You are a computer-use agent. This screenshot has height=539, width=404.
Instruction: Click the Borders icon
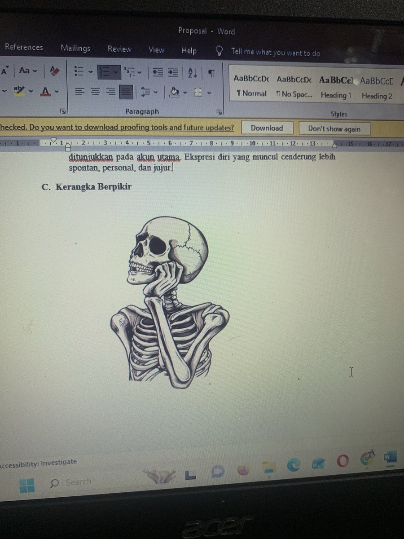(199, 93)
